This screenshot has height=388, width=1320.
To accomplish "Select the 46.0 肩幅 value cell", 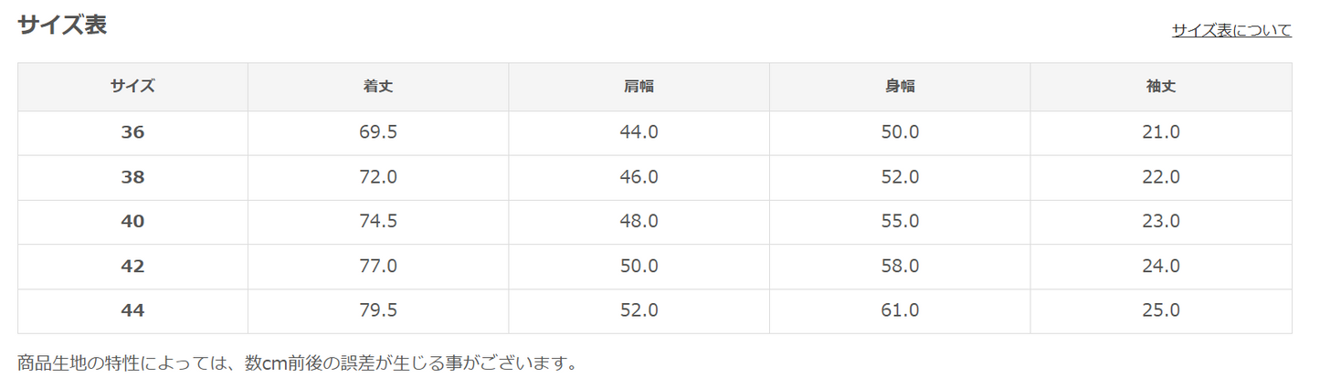I will pos(639,177).
